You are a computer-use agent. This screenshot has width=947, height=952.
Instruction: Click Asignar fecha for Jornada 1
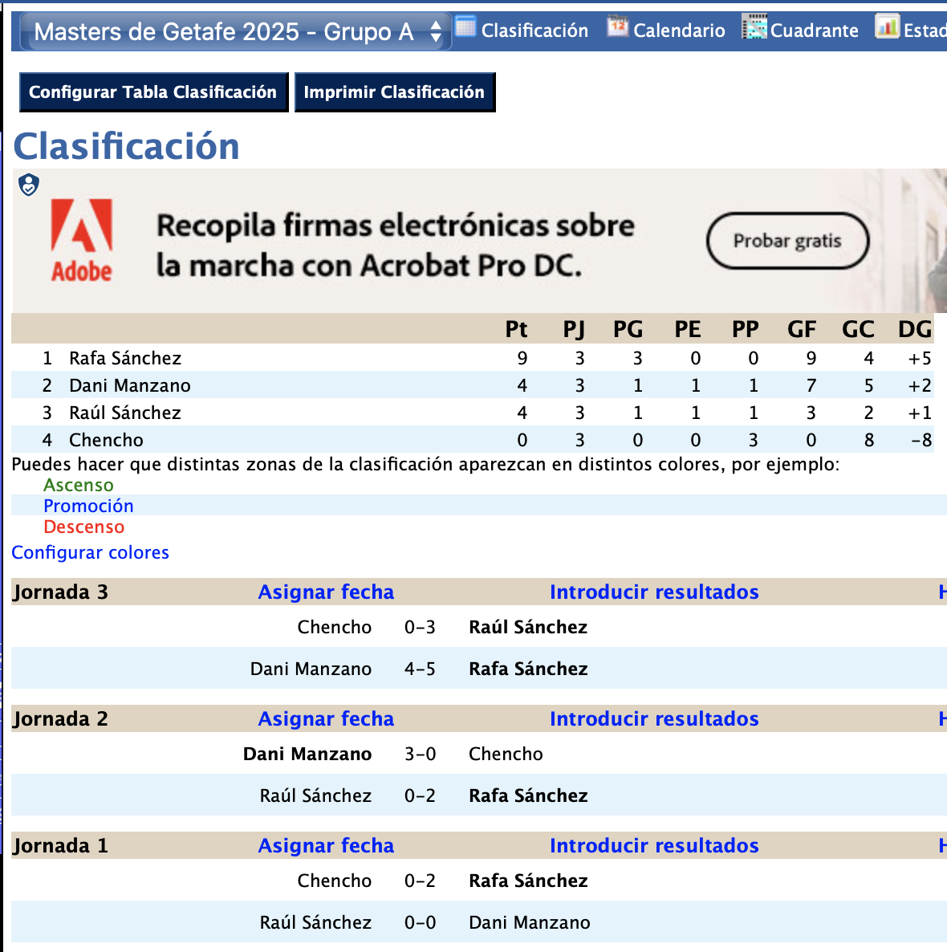coord(326,845)
